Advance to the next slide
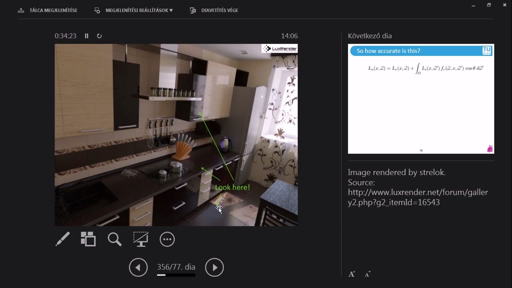 [x=214, y=267]
